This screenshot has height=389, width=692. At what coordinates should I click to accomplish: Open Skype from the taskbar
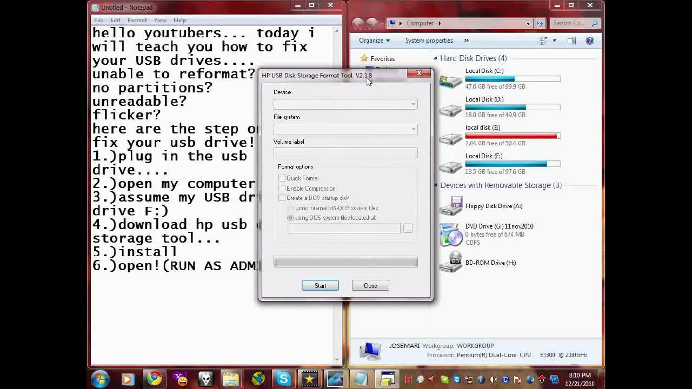[x=284, y=379]
